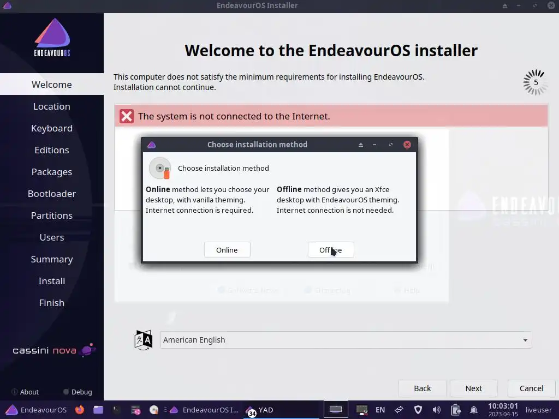Click the EndeavourOS logo in the dialog title bar
Screen dimensions: 559x419
(x=151, y=145)
